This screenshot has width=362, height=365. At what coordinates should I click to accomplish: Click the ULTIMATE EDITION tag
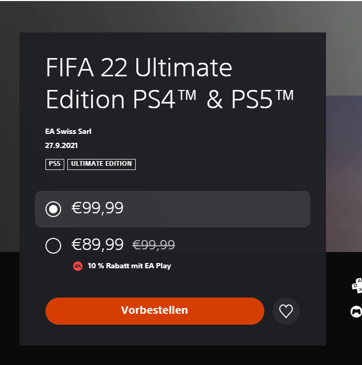(101, 164)
